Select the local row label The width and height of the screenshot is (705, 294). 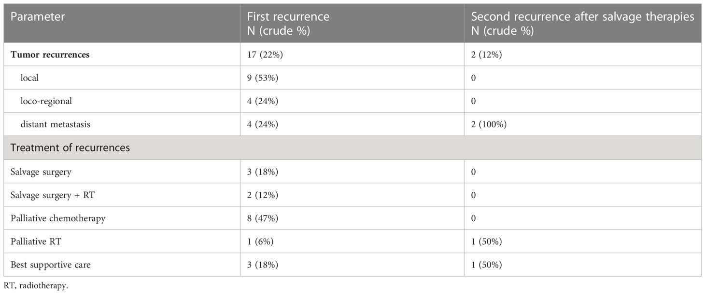coord(29,78)
